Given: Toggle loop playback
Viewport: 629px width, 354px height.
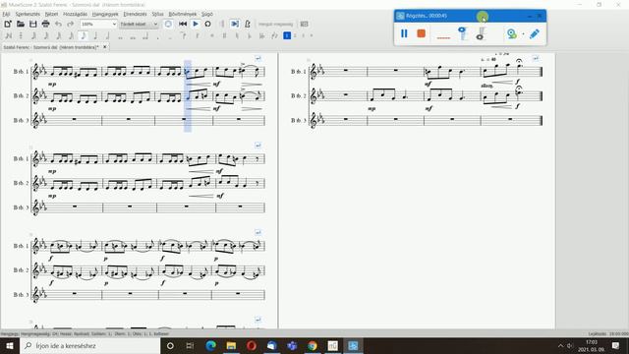Looking at the screenshot, I should pos(207,24).
